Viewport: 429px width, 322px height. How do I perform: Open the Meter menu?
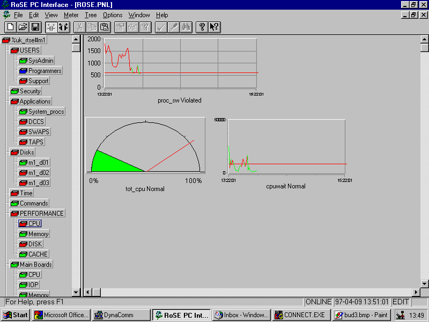click(x=71, y=15)
